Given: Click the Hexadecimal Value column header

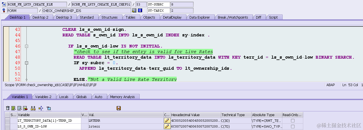Looking at the screenshot, I should tap(196, 115).
